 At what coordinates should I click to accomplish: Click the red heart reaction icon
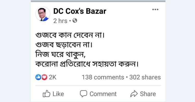[x=44, y=77]
